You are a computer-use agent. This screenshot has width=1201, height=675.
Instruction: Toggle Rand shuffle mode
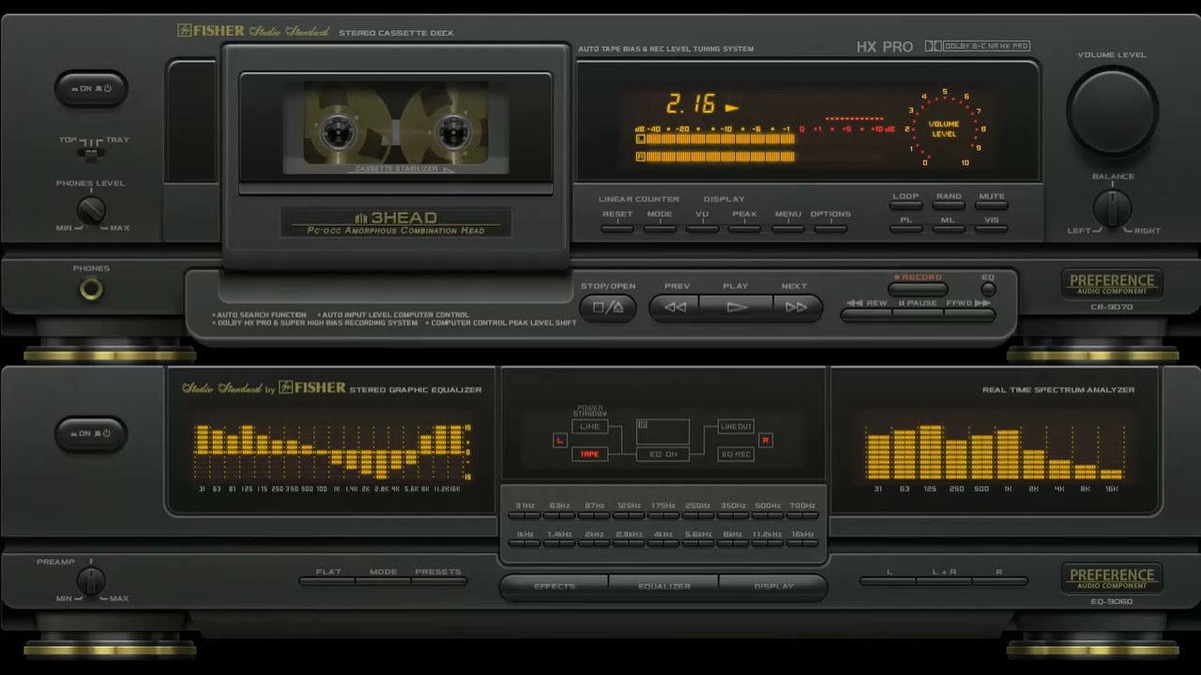coord(949,205)
